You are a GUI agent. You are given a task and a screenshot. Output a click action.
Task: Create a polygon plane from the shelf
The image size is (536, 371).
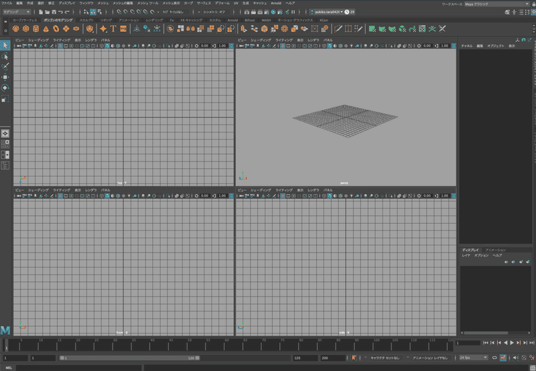(x=66, y=29)
